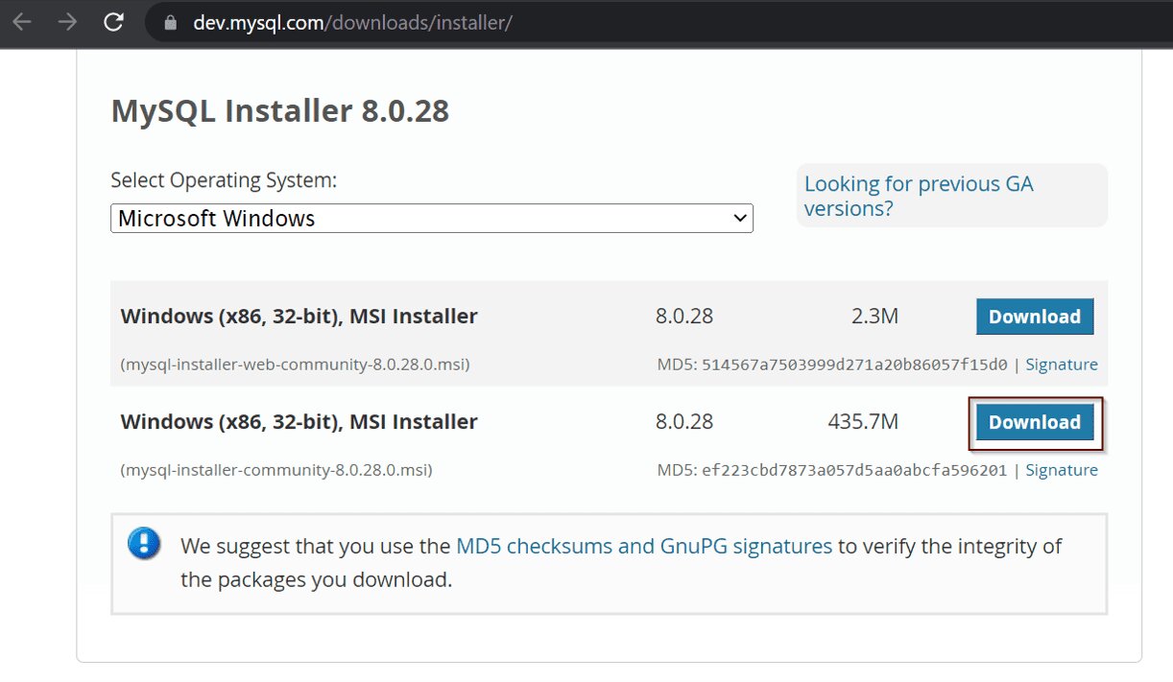Open the Select Operating System dropdown
Image resolution: width=1173 pixels, height=682 pixels.
coord(431,219)
